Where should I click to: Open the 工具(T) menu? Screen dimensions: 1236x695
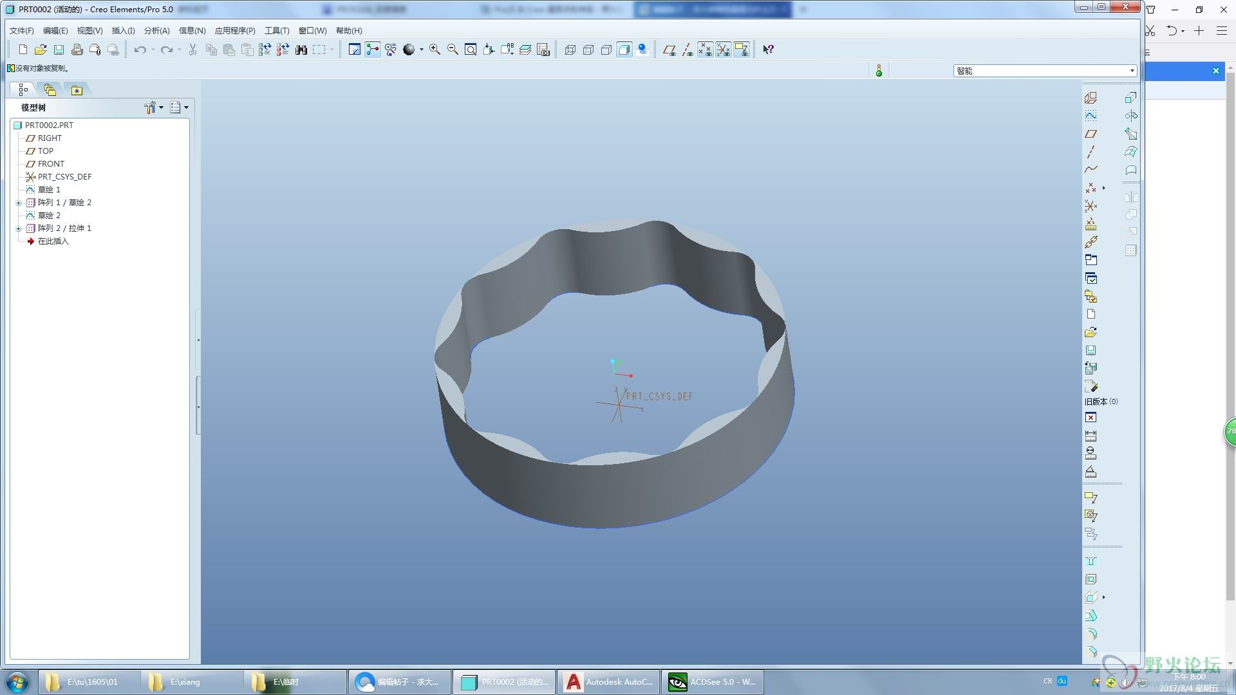coord(277,31)
